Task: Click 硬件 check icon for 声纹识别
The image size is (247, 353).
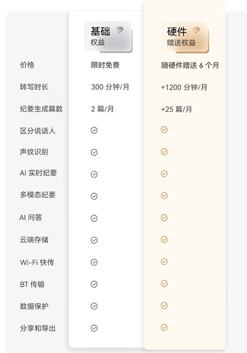Action: tap(164, 152)
